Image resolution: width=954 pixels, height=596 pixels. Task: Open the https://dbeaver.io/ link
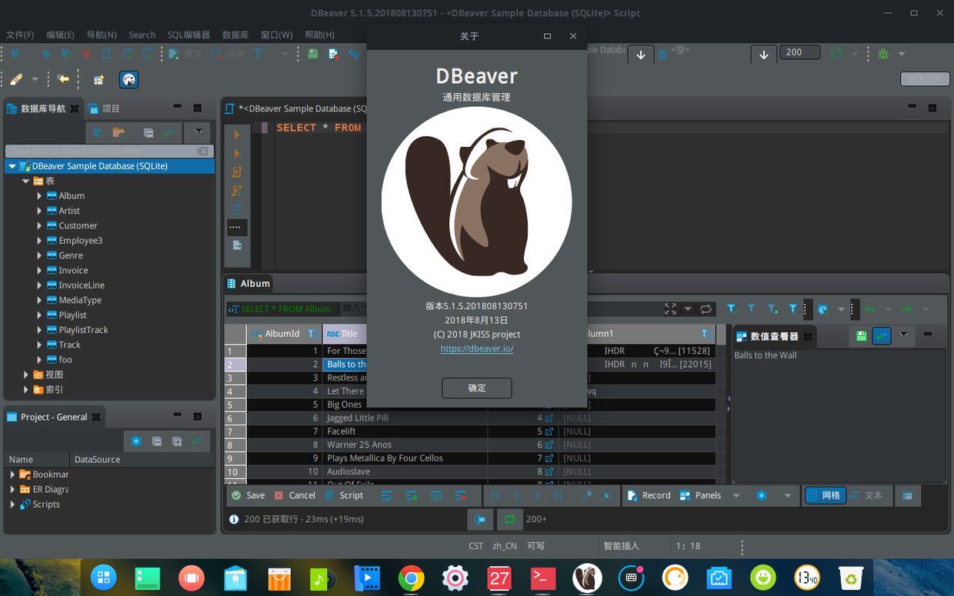click(476, 348)
